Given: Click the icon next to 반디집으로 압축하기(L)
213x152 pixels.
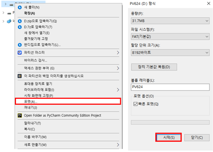Looking at the screenshot, I should [x=20, y=45].
